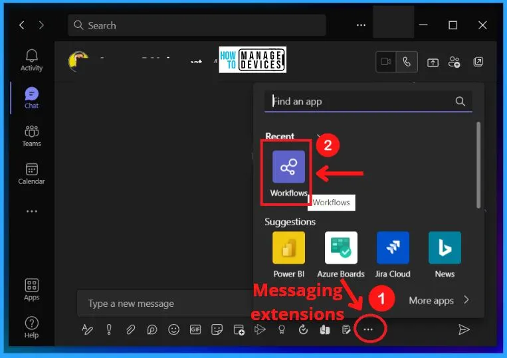Share your screen in chat

pos(433,62)
